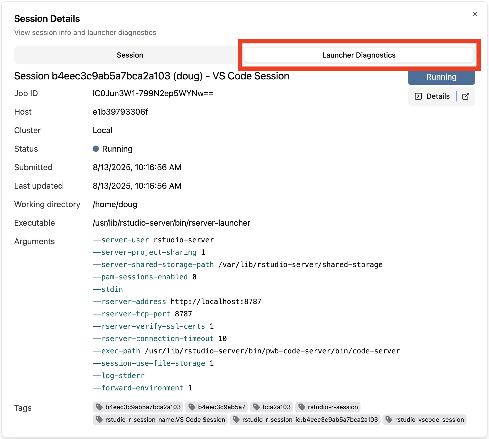Click the --rserver-verify-ssl-certs 1 argument
The image size is (489, 439).
tap(153, 326)
